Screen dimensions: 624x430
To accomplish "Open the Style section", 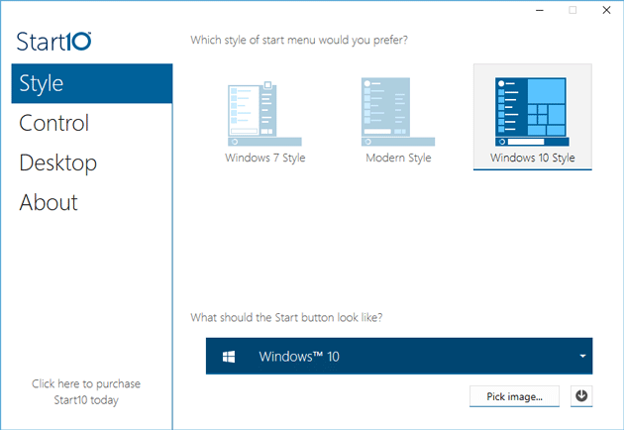I will point(92,83).
